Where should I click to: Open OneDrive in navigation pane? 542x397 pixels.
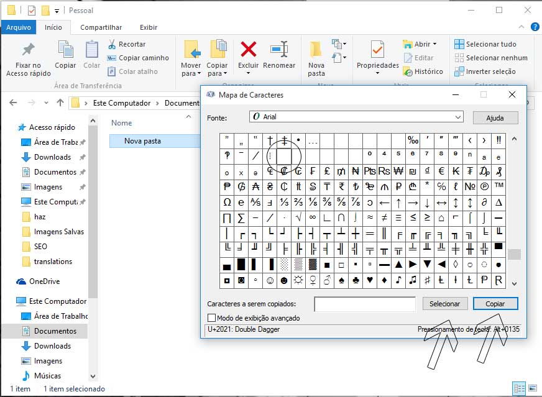44,281
